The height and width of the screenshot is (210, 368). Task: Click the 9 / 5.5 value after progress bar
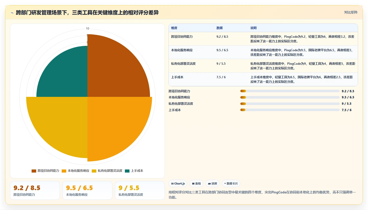click(x=347, y=104)
